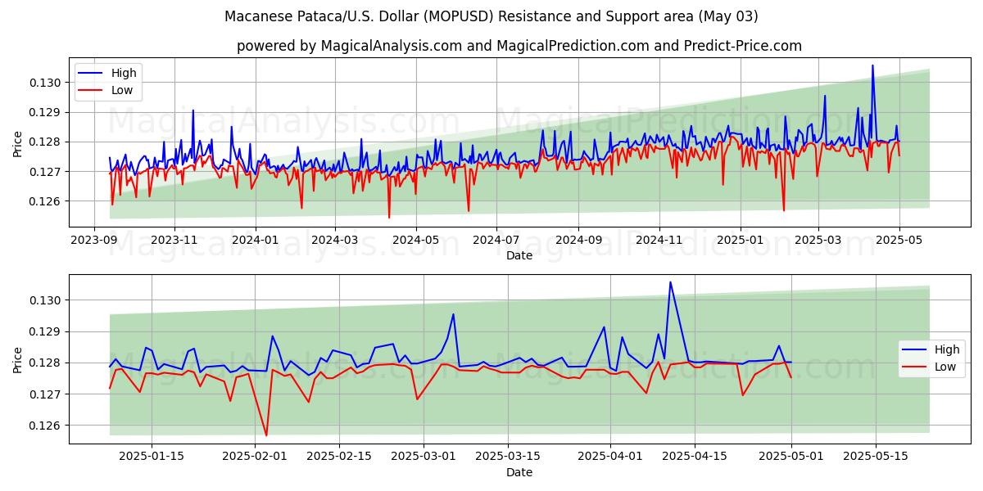
Task: Click the 2024-09 date tick on the top chart
Action: point(578,240)
